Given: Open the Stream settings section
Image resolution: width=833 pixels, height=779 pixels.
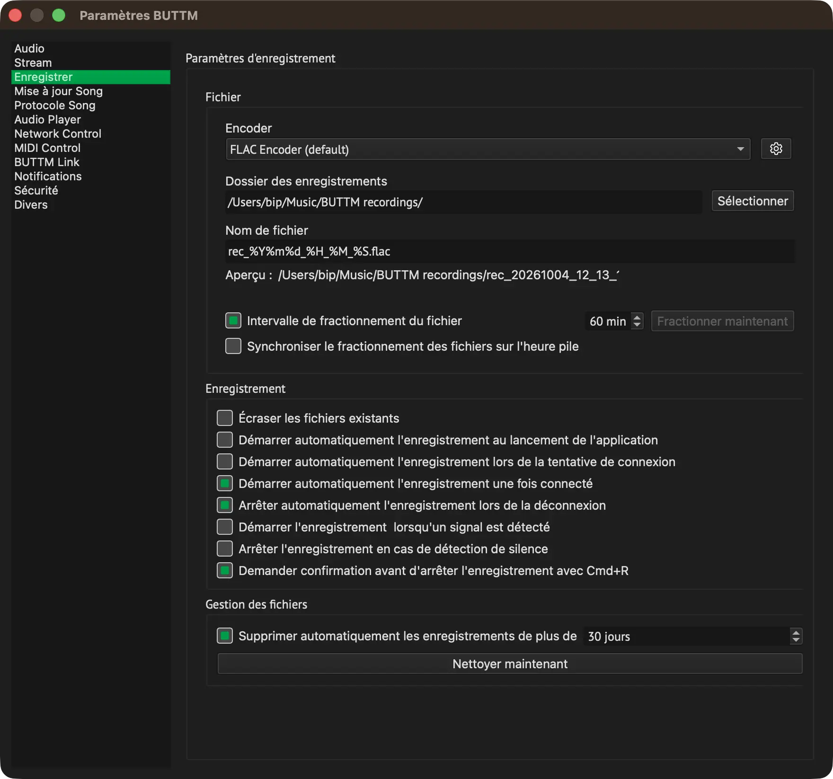Looking at the screenshot, I should (90, 63).
